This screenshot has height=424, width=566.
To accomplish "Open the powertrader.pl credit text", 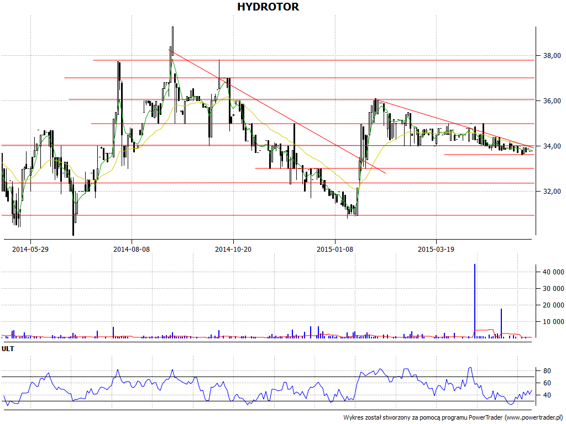I will click(x=454, y=417).
